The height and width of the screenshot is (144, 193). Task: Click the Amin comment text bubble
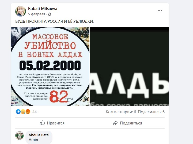[x=39, y=137]
